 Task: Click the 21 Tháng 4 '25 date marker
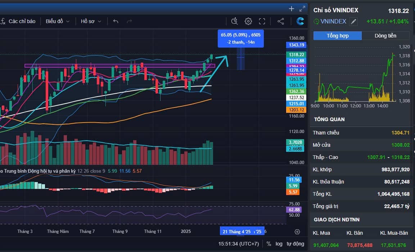[236, 231]
